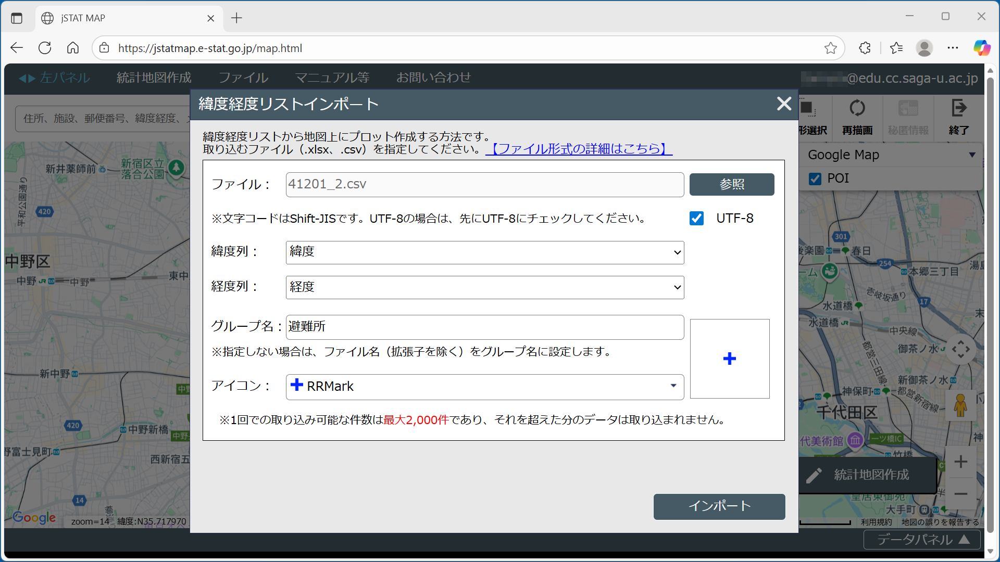1000x562 pixels.
Task: Open the 緯度列 dropdown
Action: coord(484,252)
